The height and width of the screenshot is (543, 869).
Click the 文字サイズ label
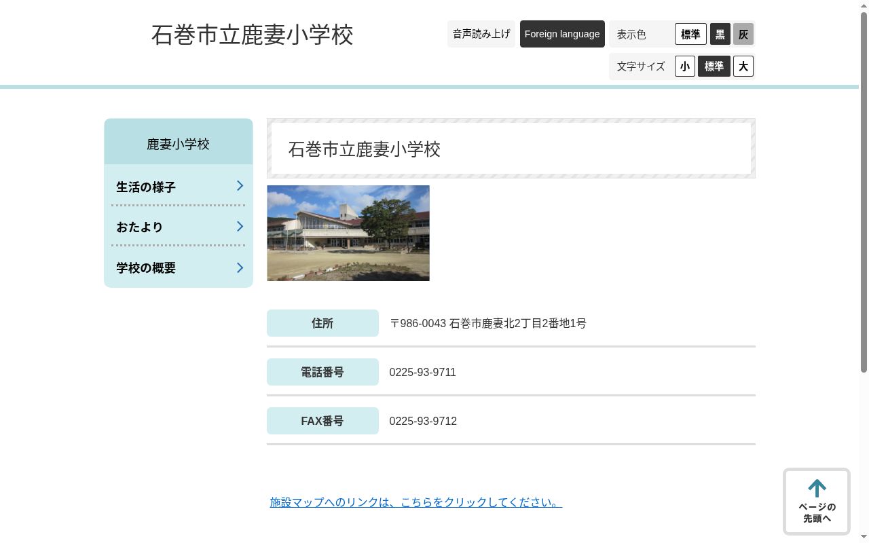641,66
